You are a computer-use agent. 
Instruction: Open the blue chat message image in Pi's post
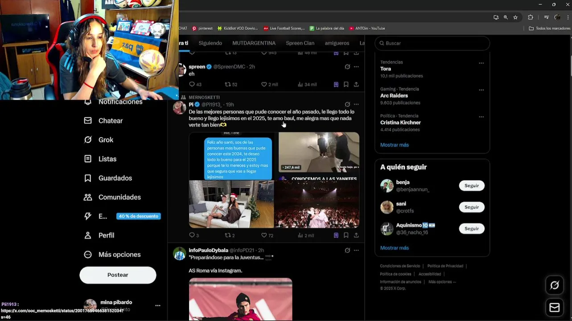pyautogui.click(x=231, y=156)
